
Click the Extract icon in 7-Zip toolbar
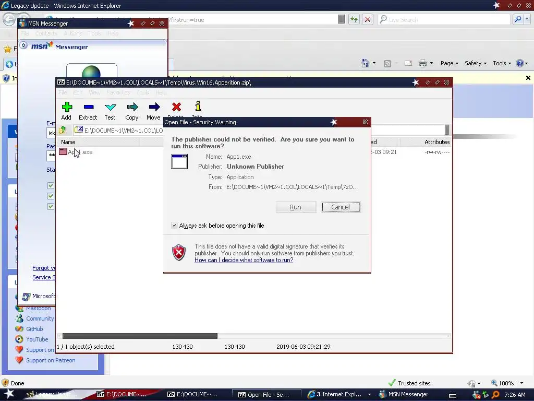coord(89,107)
